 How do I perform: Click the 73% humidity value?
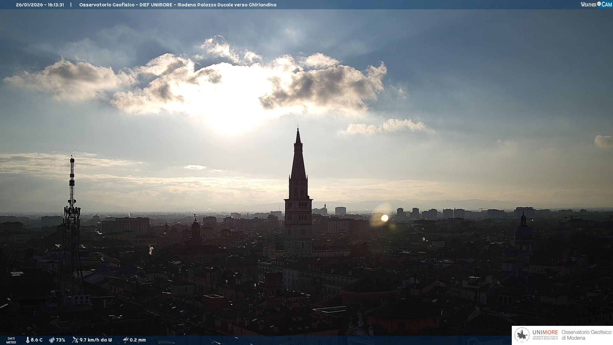point(60,340)
